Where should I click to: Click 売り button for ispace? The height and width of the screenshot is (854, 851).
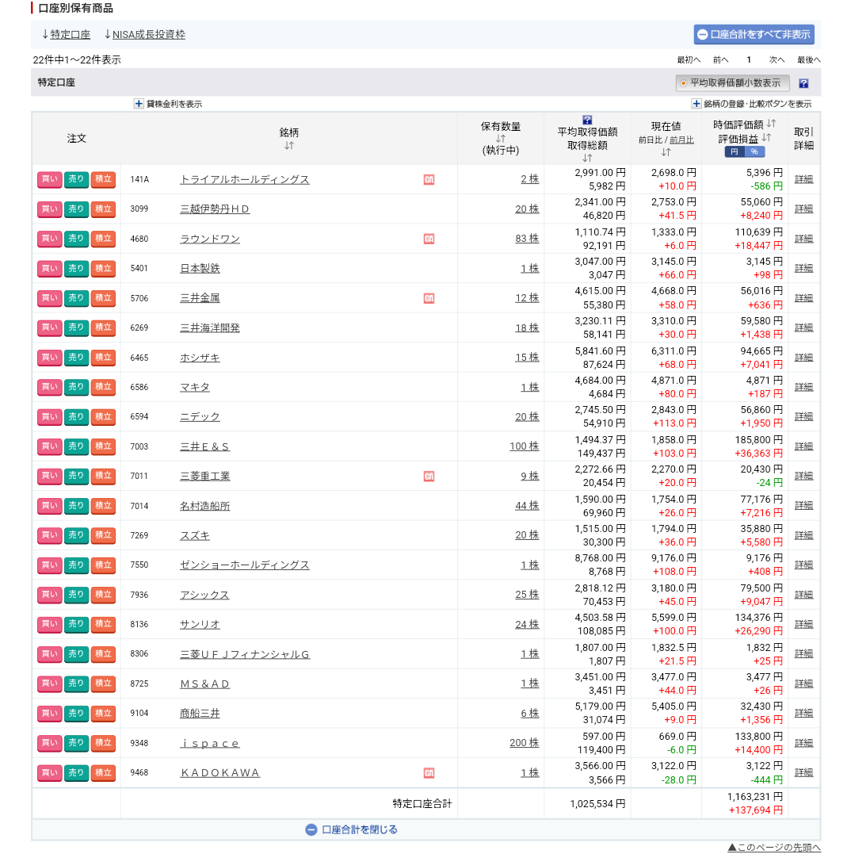76,742
